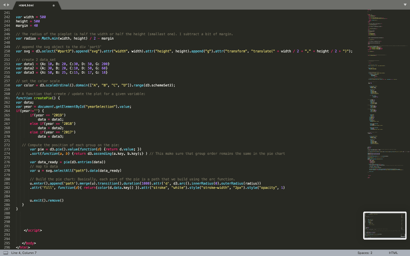410x256 pixels.
Task: Click "data_ready" on the var declaration line 276
Action: pyautogui.click(x=48, y=162)
